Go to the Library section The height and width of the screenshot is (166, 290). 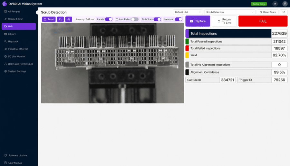(18, 34)
